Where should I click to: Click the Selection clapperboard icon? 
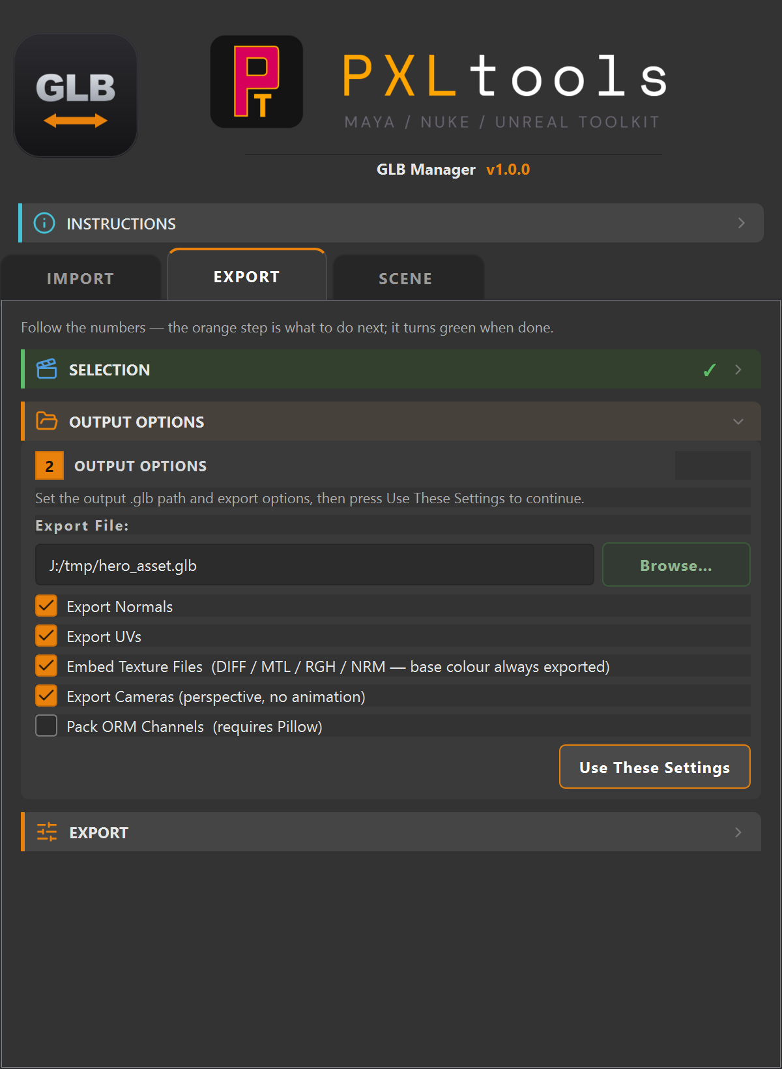[x=47, y=369]
